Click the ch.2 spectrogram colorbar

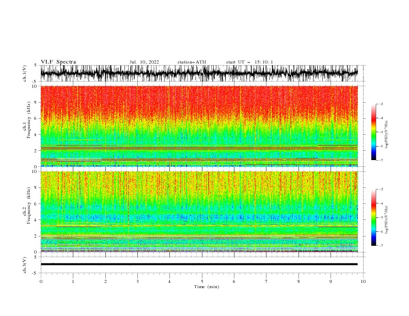coord(373,217)
